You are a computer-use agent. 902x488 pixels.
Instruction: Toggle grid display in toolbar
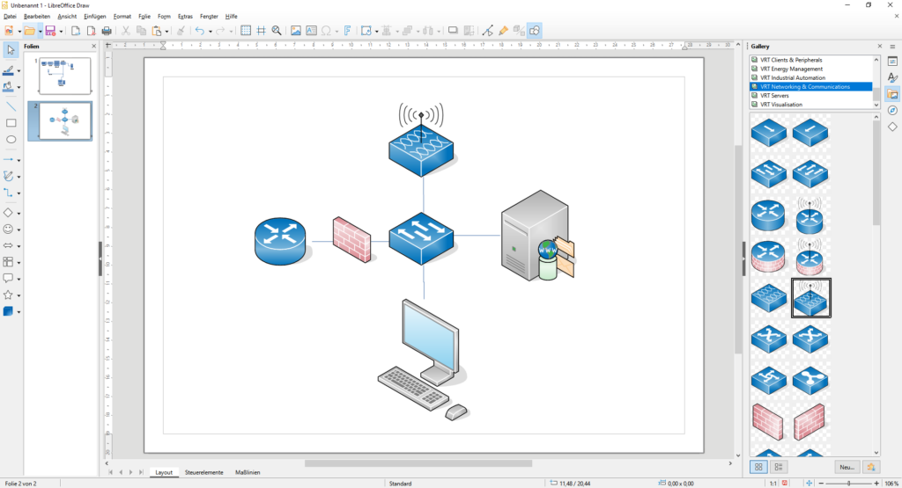[x=246, y=31]
